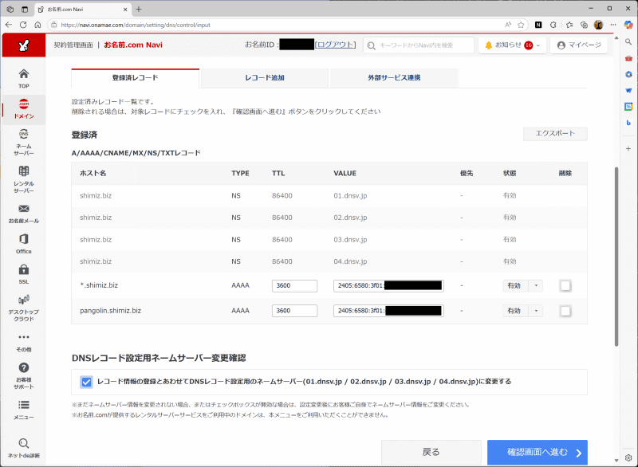The image size is (638, 467).
Task: Check the delete box for pangolin.shimiz.biz
Action: point(565,311)
